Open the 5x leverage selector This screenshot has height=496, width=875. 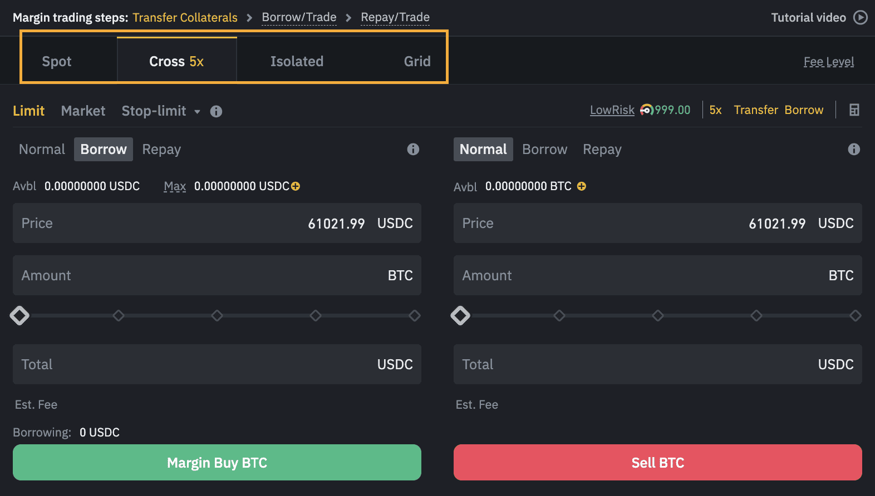point(715,110)
